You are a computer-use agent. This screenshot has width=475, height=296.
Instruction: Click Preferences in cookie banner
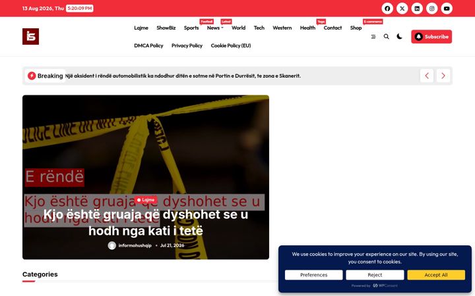pyautogui.click(x=313, y=275)
